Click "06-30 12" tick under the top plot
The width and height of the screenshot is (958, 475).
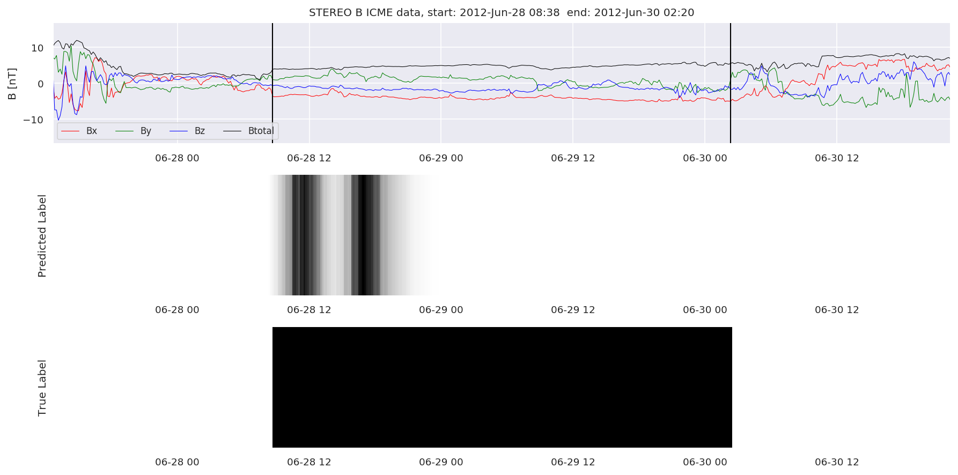[x=837, y=158]
